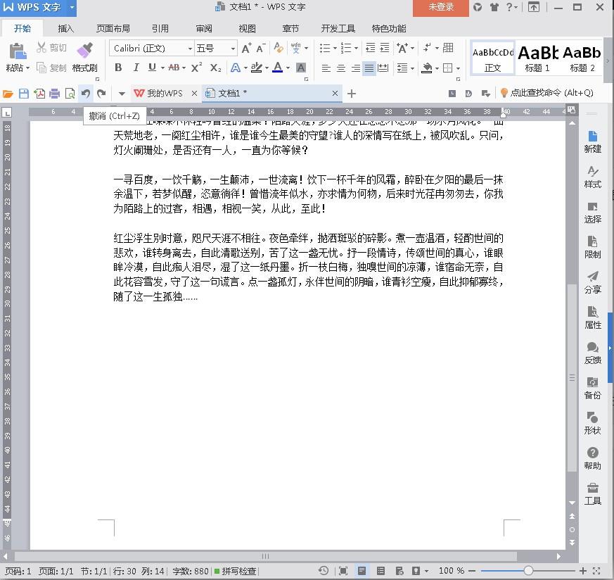Open the 备份 (Backup) sidebar tool
The height and width of the screenshot is (580, 614).
coord(592,388)
